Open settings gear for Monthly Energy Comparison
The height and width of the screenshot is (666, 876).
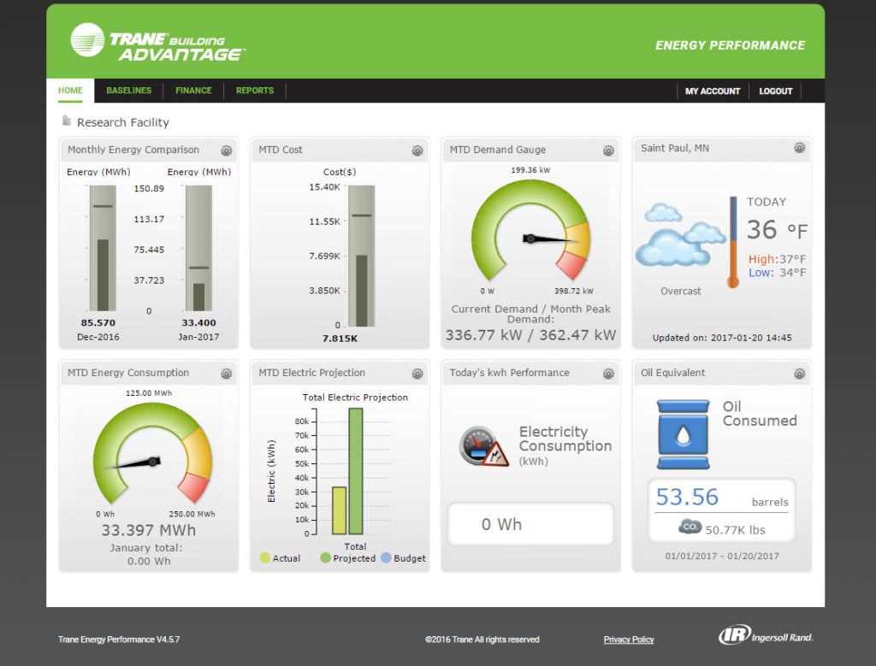click(x=226, y=150)
